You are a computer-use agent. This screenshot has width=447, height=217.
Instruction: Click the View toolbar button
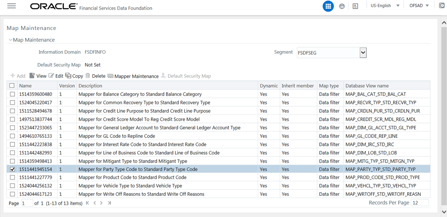point(38,76)
